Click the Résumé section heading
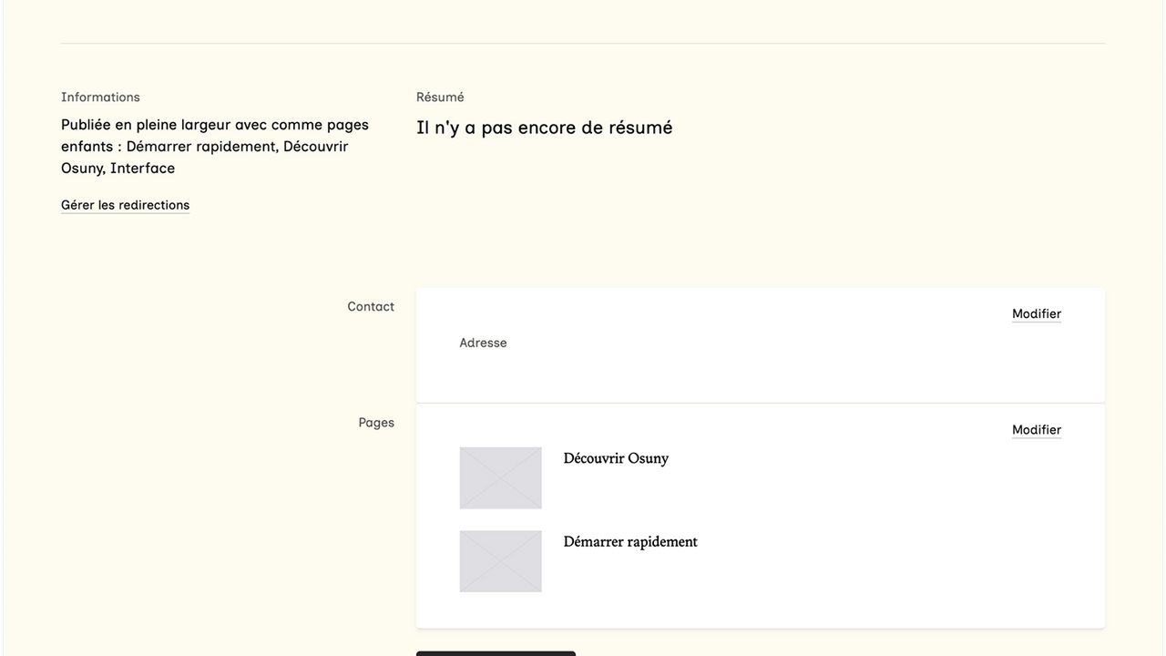Viewport: 1166px width, 656px height. click(440, 97)
